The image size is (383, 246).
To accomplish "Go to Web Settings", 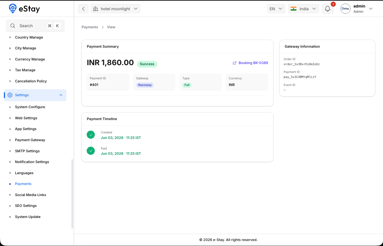I will click(x=26, y=118).
